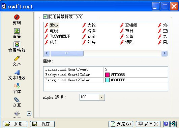Open the 背景 section in the sidebar
The width and height of the screenshot is (179, 128).
coord(17,33)
